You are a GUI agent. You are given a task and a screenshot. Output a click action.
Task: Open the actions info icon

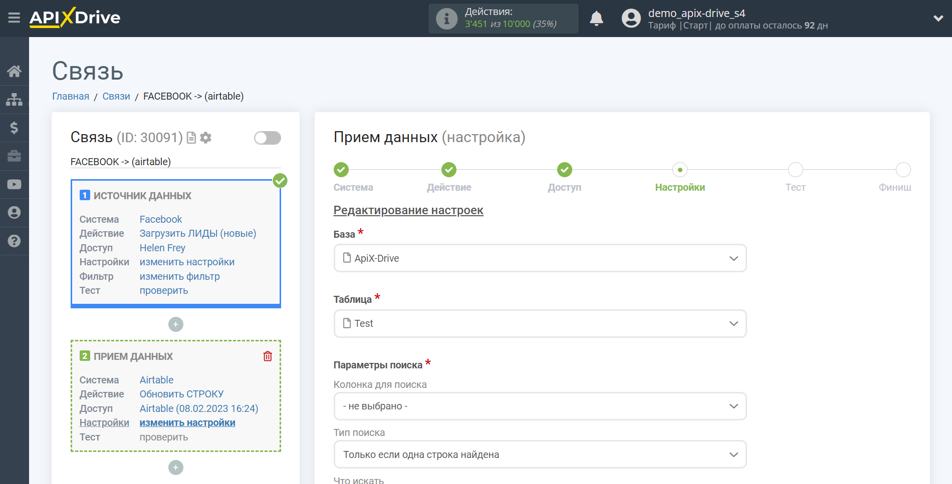[446, 19]
